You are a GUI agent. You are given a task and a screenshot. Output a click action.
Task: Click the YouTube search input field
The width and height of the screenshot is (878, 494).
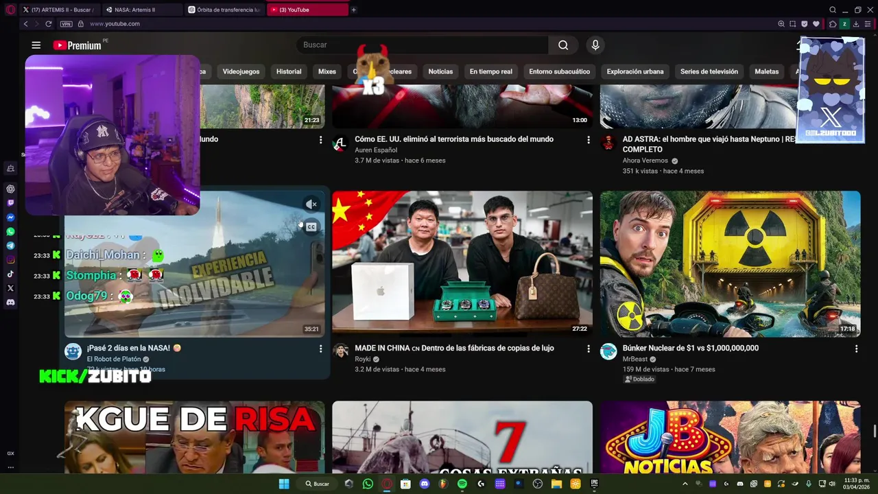click(x=423, y=45)
